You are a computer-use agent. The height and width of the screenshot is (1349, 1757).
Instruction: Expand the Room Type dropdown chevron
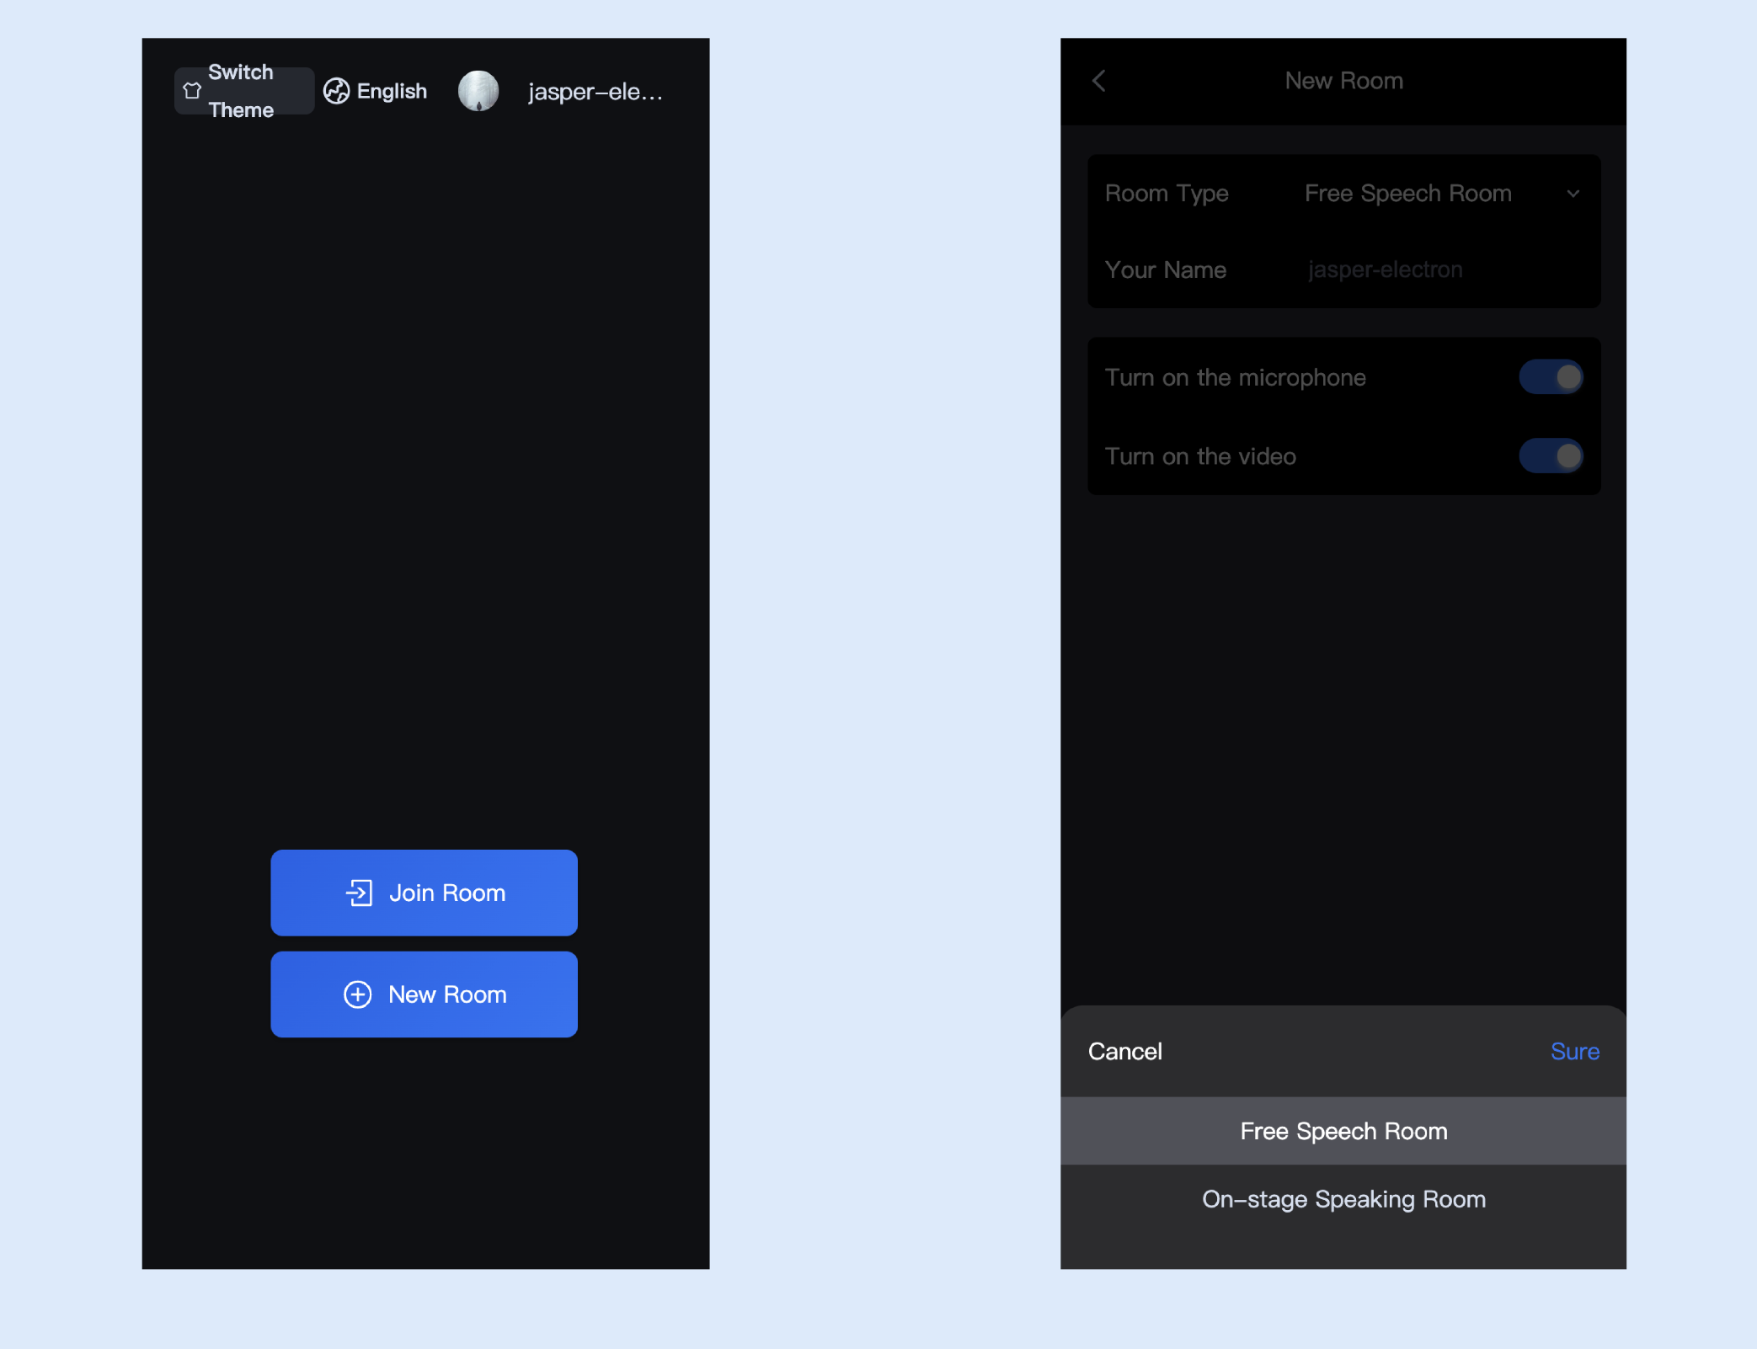click(x=1573, y=194)
